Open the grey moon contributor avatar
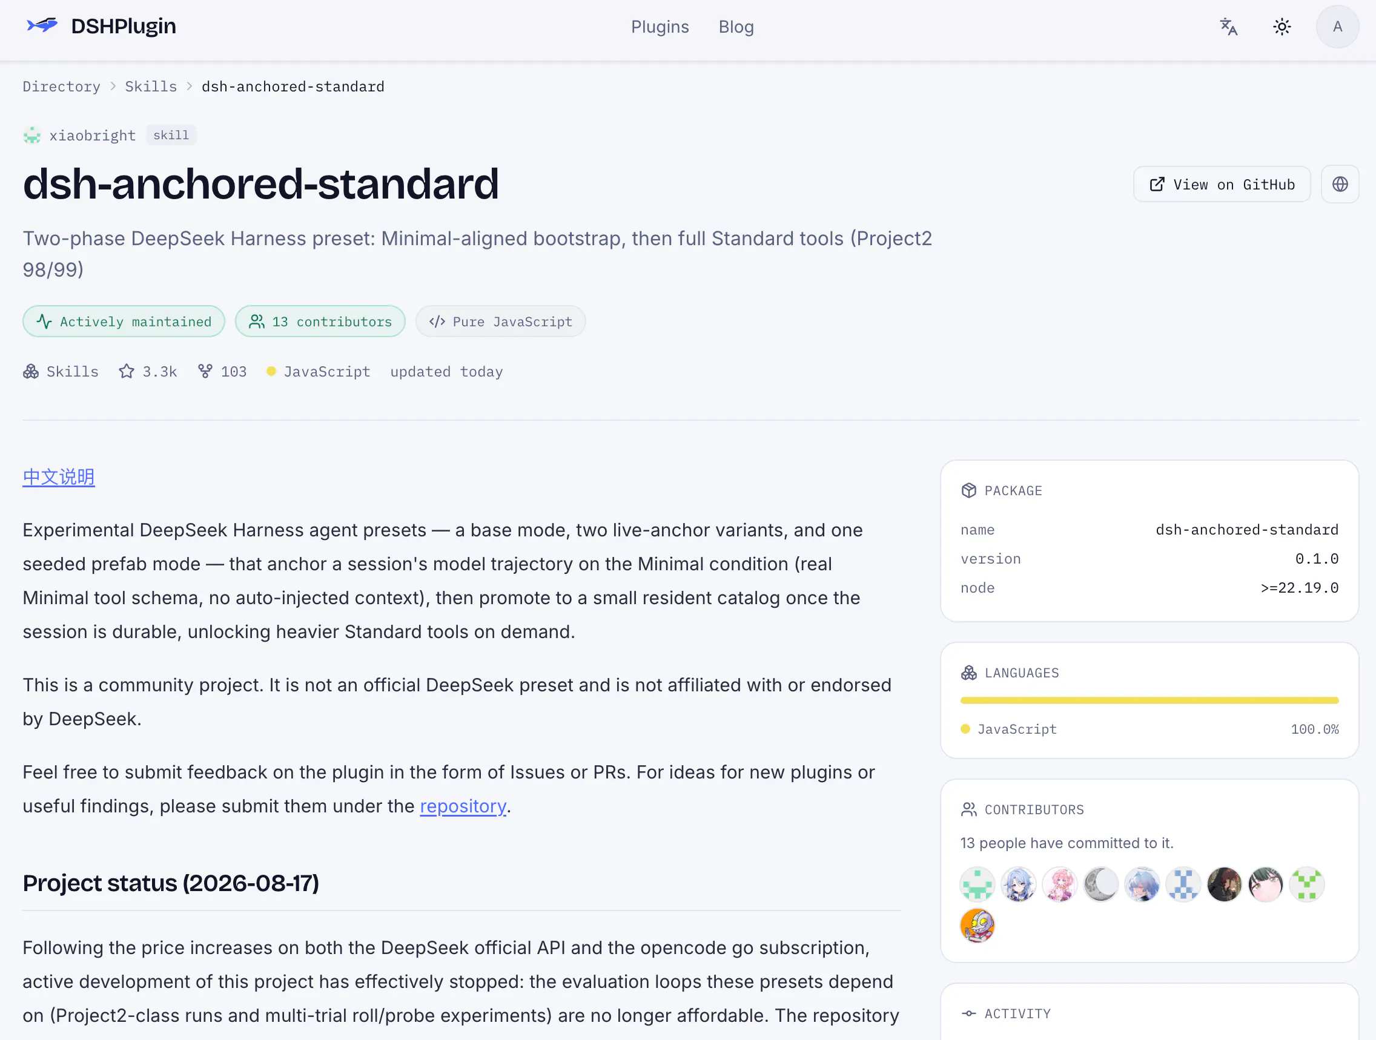 [x=1101, y=884]
